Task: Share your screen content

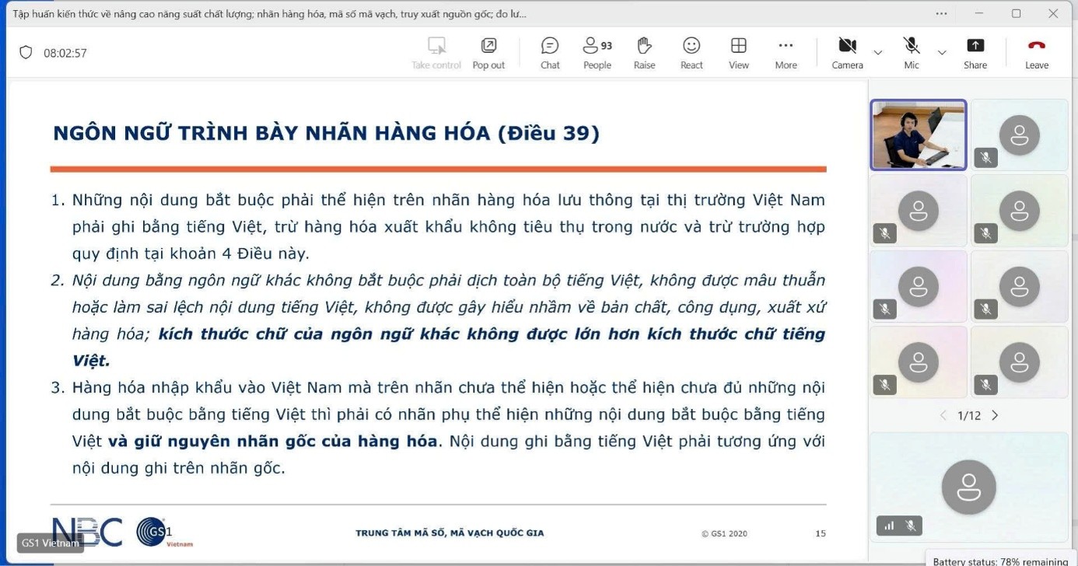Action: [975, 53]
